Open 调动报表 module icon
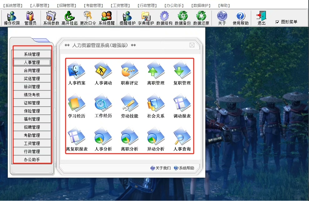Viewport: 309px width, 201px height. [182, 106]
